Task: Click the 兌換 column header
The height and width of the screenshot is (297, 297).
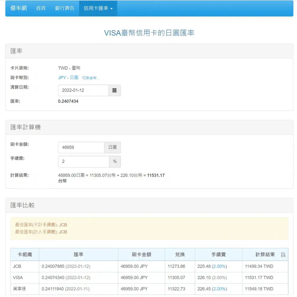Action: pos(180,254)
